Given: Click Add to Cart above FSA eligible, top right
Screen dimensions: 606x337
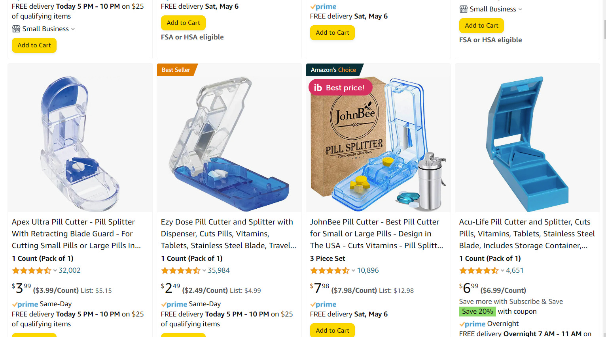Looking at the screenshot, I should pos(481,26).
